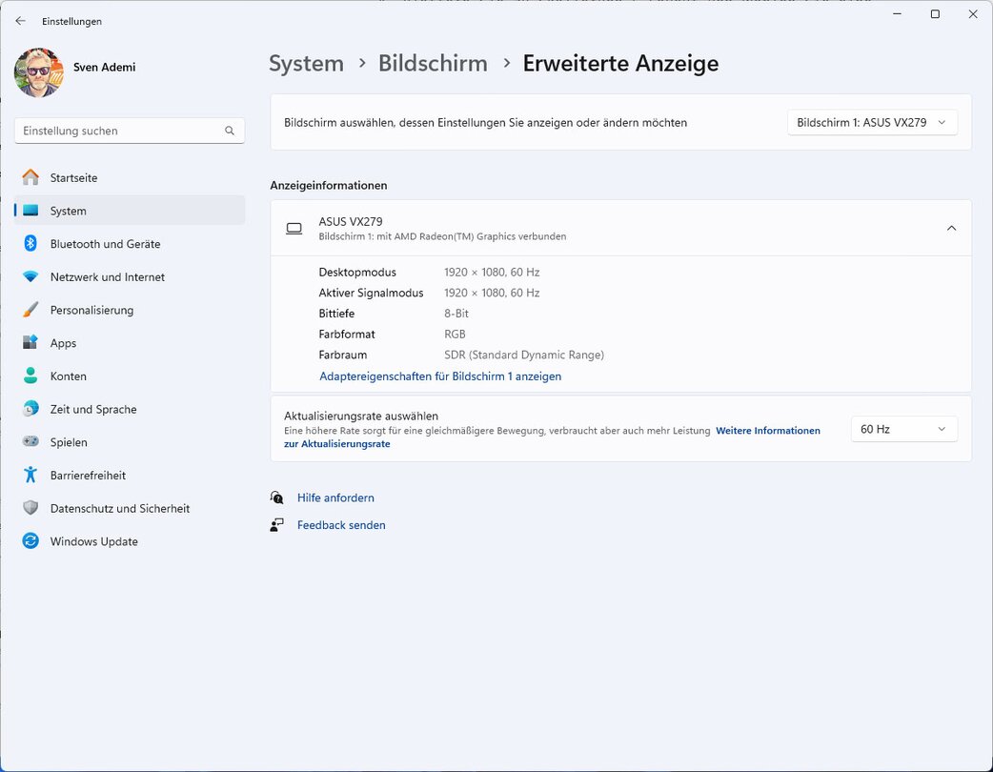Open Adaptereigenschaften für Bildschirm 1 anzeigen
Viewport: 993px width, 772px height.
(440, 376)
